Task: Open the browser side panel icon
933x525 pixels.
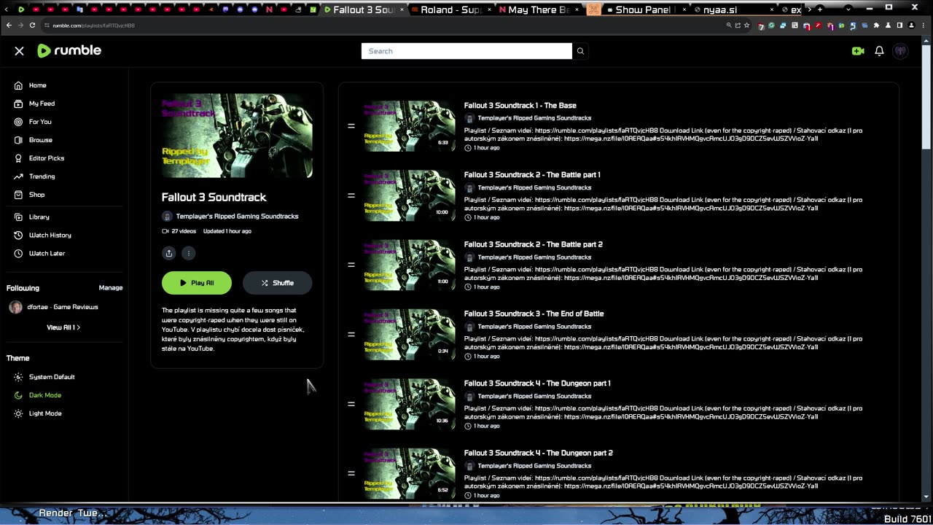Action: click(899, 26)
